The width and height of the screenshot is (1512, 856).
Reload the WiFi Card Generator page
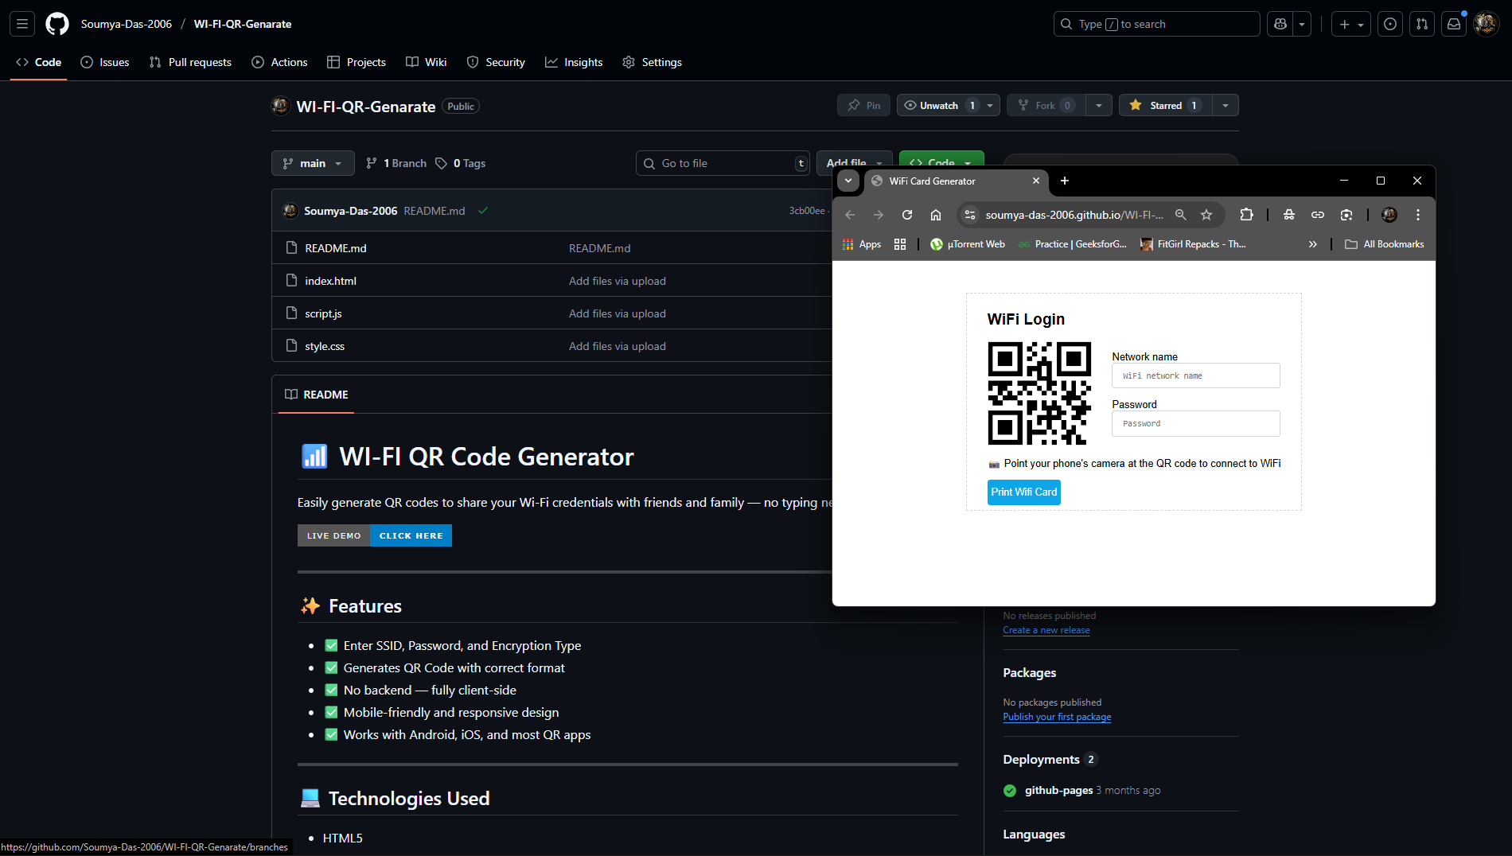907,215
